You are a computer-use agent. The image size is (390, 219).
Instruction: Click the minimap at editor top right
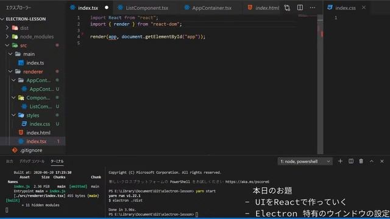point(307,16)
